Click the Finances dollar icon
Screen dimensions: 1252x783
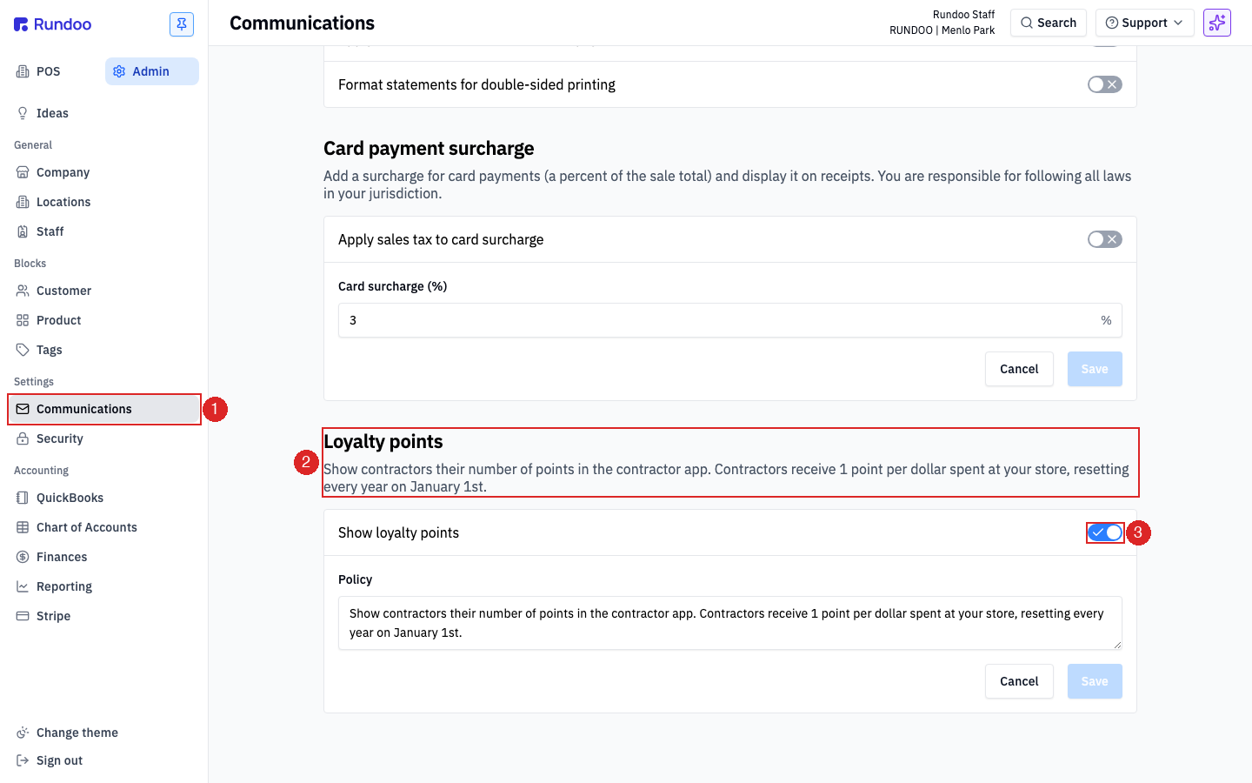[x=23, y=557]
